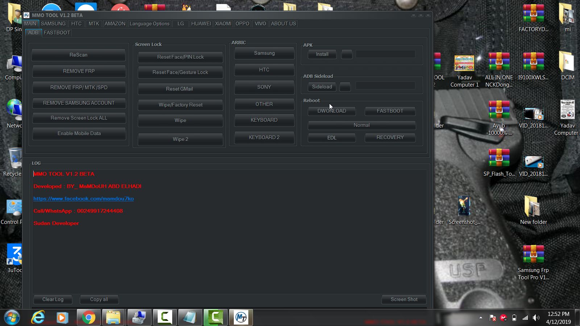The height and width of the screenshot is (326, 580).
Task: Click the REMOVE FRP button
Action: [x=79, y=71]
